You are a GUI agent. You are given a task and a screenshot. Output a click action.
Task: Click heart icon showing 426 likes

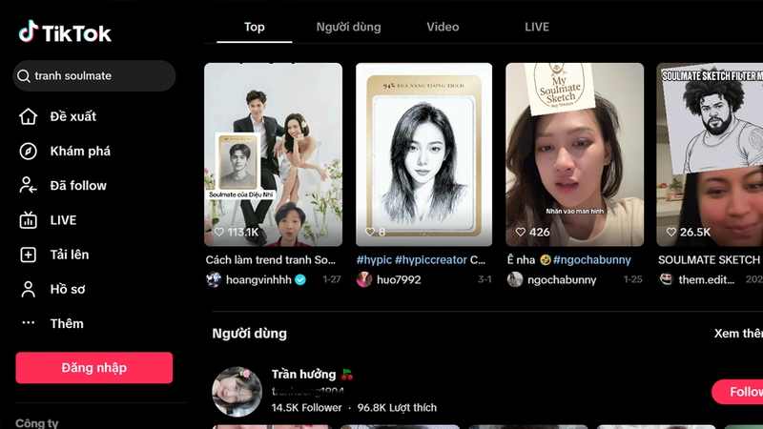tap(521, 232)
